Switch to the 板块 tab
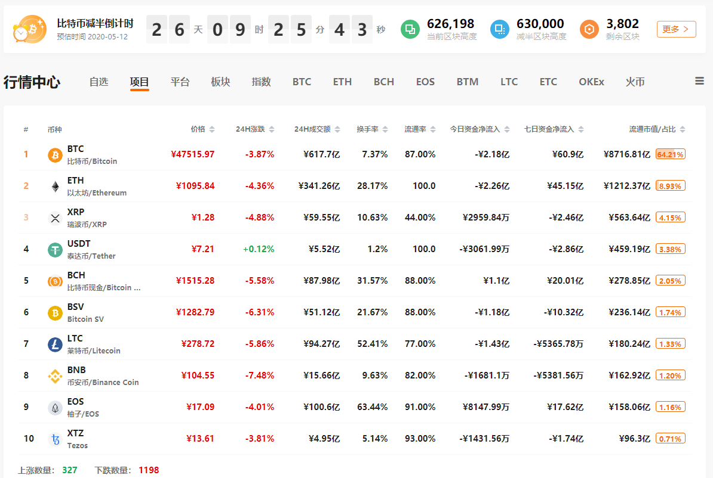Image resolution: width=713 pixels, height=478 pixels. 220,82
